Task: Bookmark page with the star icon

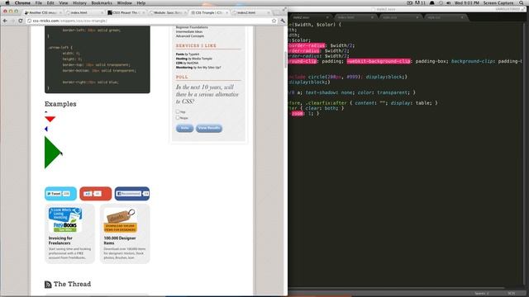Action: [x=274, y=21]
